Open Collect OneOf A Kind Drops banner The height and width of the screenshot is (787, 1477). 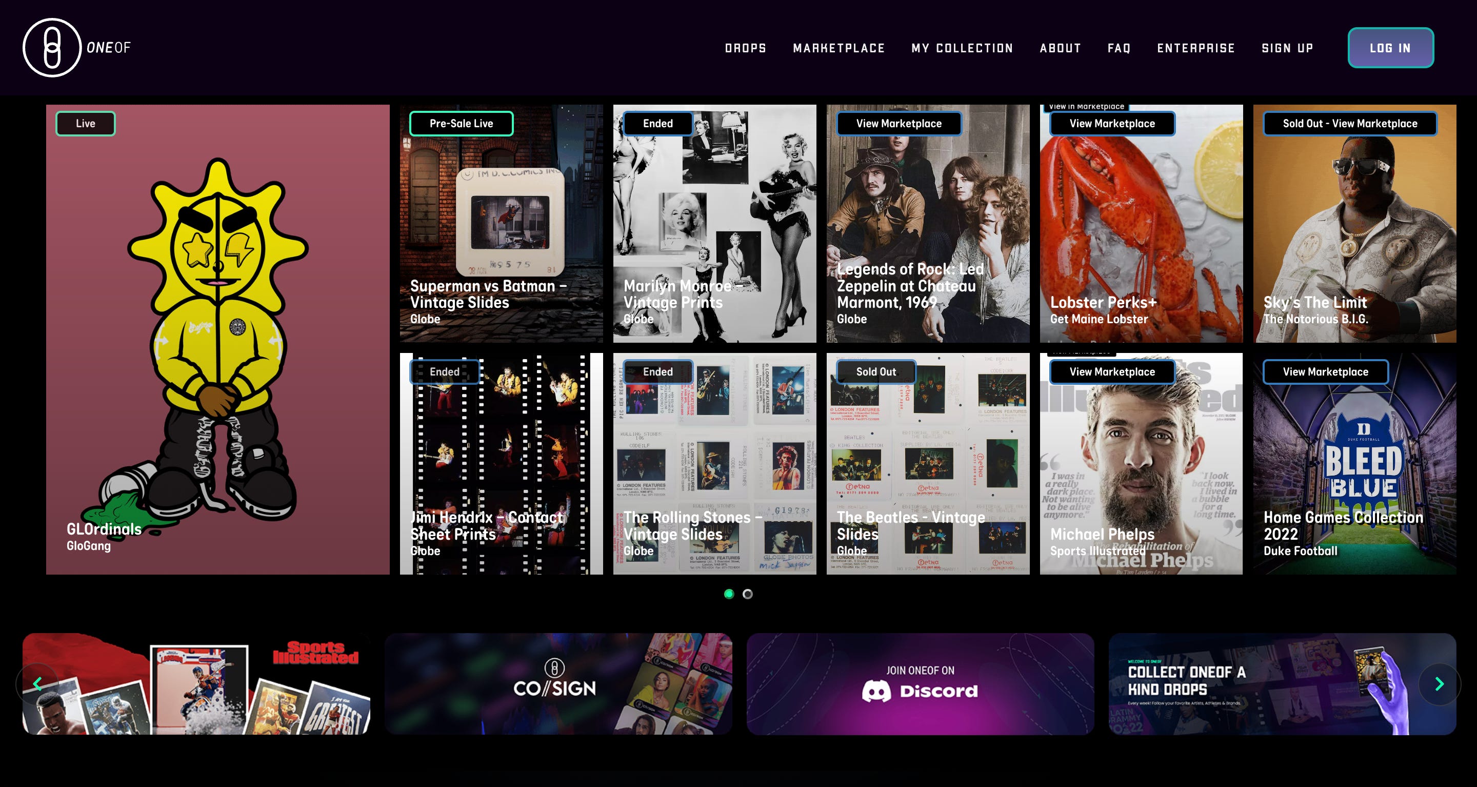[1282, 684]
